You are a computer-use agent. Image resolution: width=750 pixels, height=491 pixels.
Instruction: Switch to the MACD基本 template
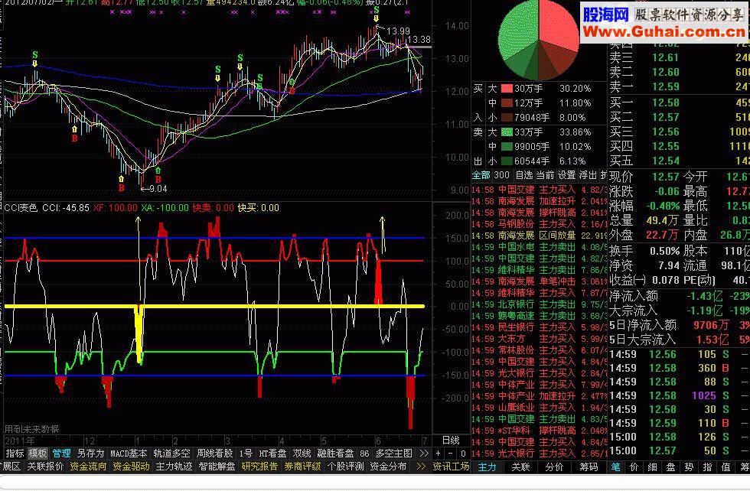pyautogui.click(x=129, y=454)
